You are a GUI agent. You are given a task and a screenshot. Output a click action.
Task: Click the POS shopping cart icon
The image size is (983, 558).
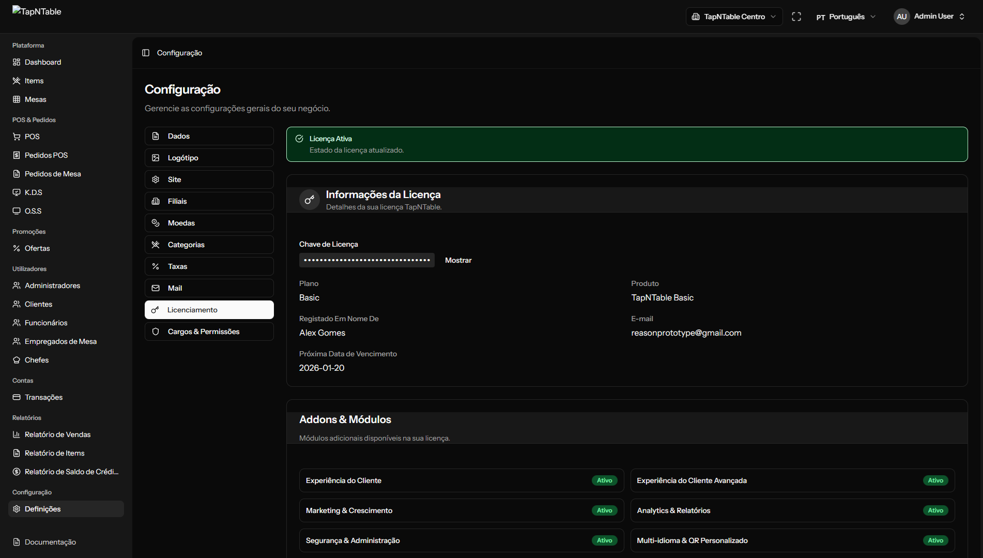pyautogui.click(x=17, y=137)
